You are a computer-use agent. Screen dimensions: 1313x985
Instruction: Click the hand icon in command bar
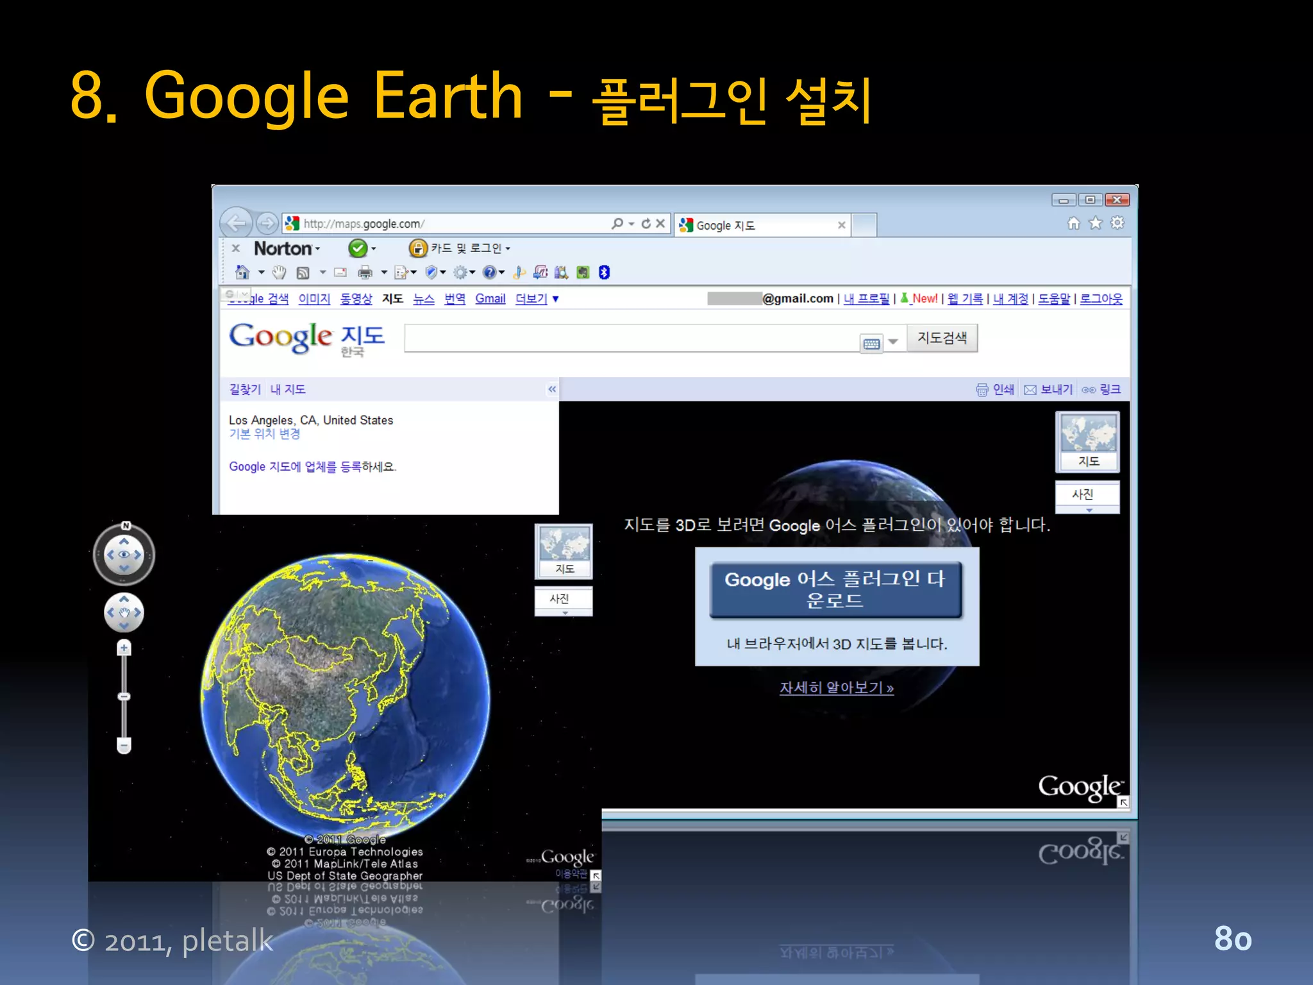pyautogui.click(x=279, y=273)
